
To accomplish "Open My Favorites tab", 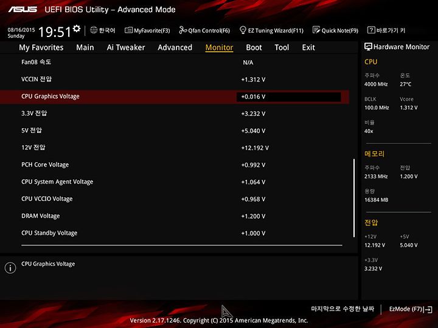I will [x=41, y=47].
